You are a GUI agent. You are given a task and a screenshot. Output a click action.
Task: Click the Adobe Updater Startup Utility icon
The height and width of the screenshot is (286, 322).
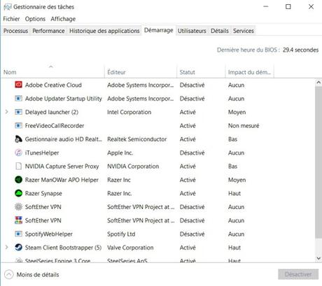(18, 99)
